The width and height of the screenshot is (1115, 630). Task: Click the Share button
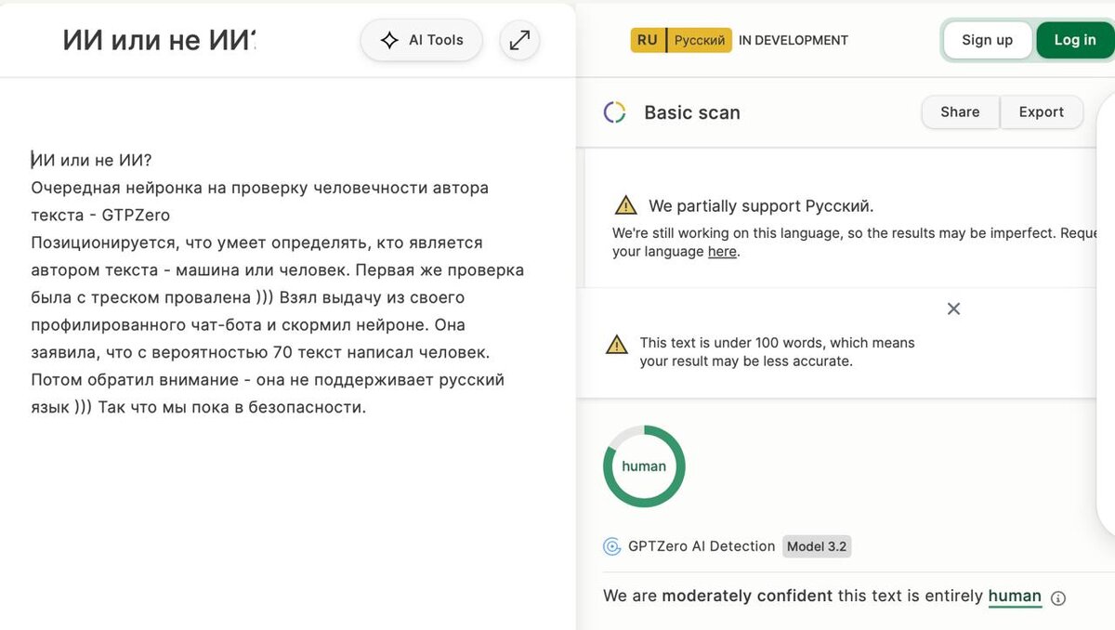point(960,112)
